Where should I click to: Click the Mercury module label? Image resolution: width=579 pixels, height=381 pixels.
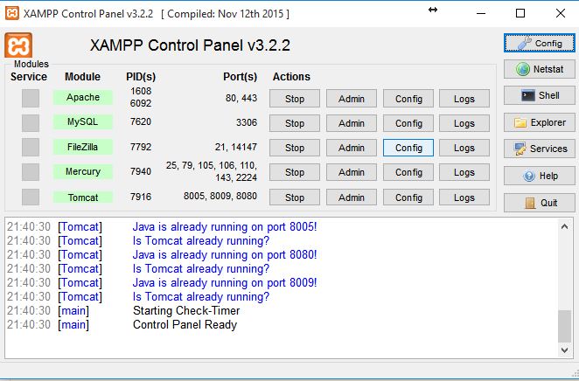(83, 171)
